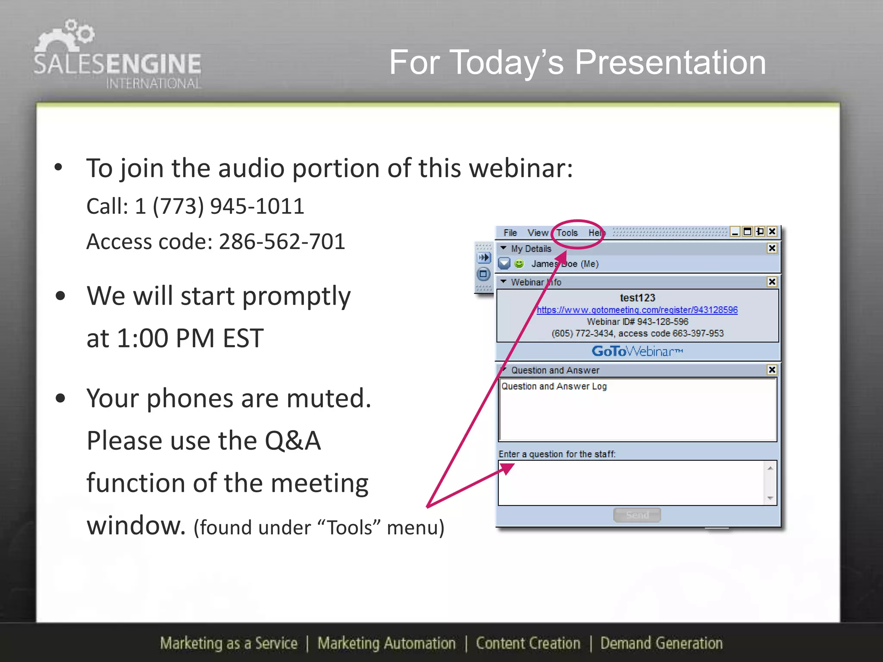This screenshot has width=883, height=662.
Task: Collapse the Webinar Info section
Action: tap(503, 282)
